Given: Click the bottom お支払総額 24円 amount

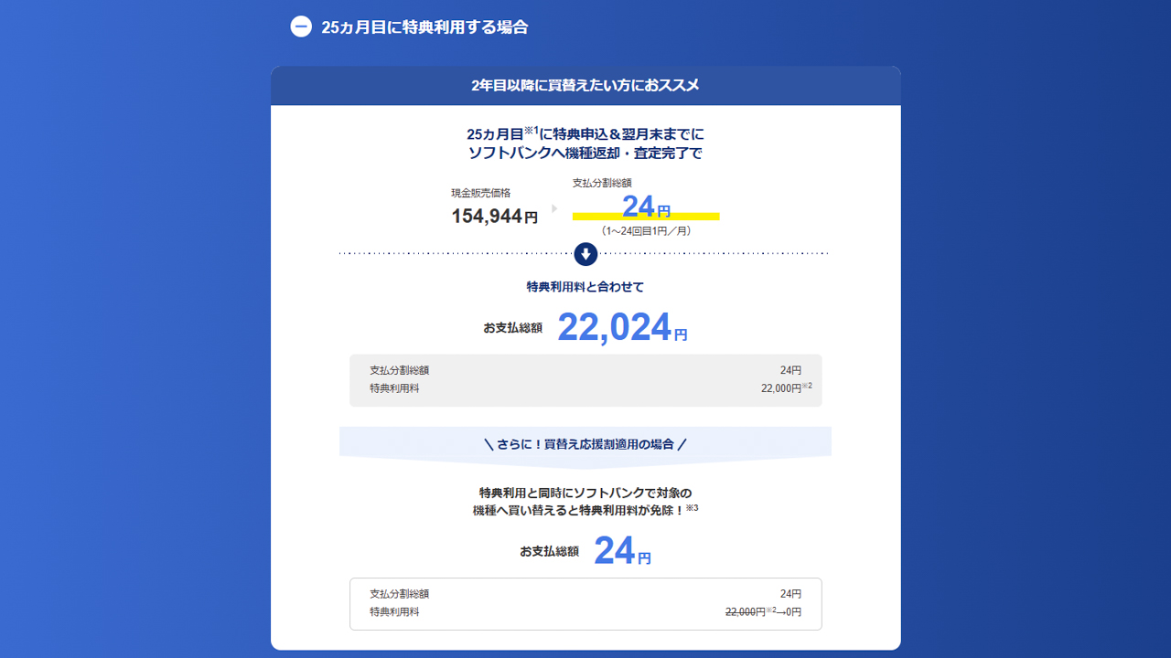Looking at the screenshot, I should 622,551.
